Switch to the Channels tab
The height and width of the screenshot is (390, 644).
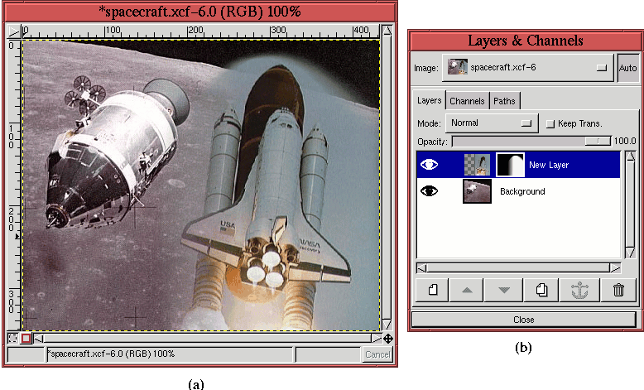point(467,101)
